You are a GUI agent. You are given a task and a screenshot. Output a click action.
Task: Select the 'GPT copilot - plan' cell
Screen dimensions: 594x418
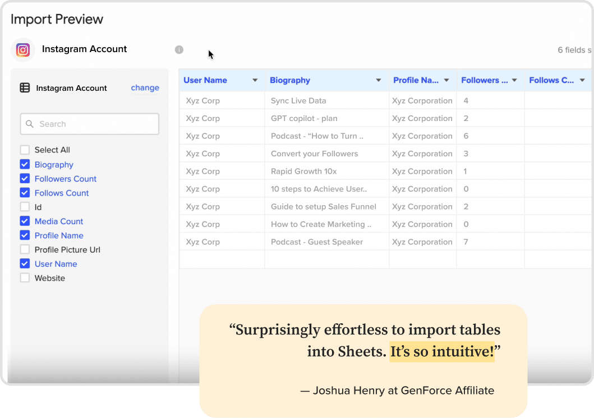[327, 118]
